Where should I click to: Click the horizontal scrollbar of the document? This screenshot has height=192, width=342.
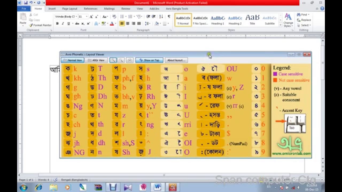[x=164, y=175]
